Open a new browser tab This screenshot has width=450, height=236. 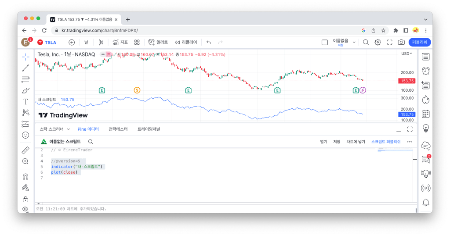(128, 19)
